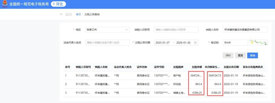Select the end date 2026-01-26

[x=183, y=43]
